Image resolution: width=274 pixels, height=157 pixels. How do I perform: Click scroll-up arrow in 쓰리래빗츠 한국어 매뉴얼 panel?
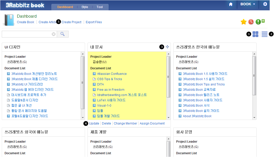point(254,54)
